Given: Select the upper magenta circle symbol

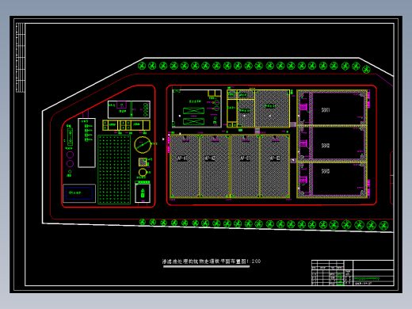Looking at the screenshot, I should tap(70, 154).
